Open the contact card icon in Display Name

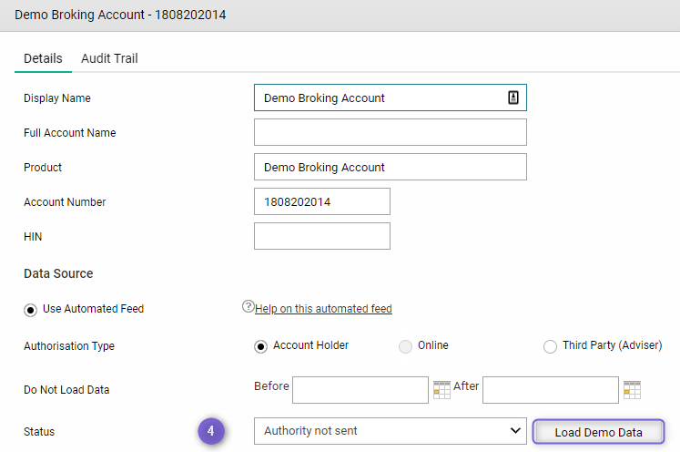[x=513, y=98]
